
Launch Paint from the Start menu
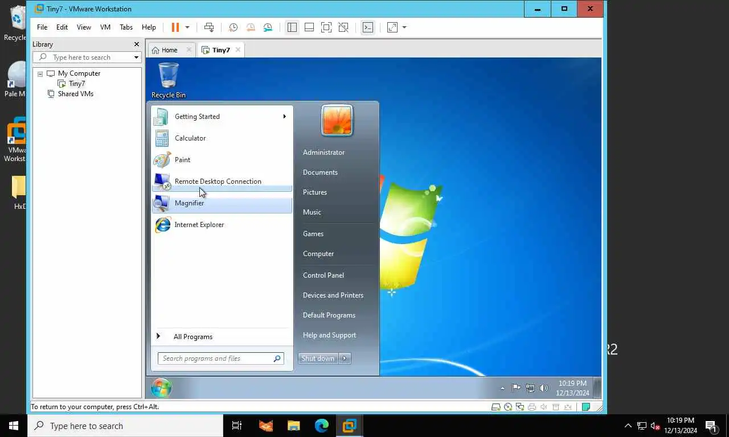pyautogui.click(x=222, y=160)
